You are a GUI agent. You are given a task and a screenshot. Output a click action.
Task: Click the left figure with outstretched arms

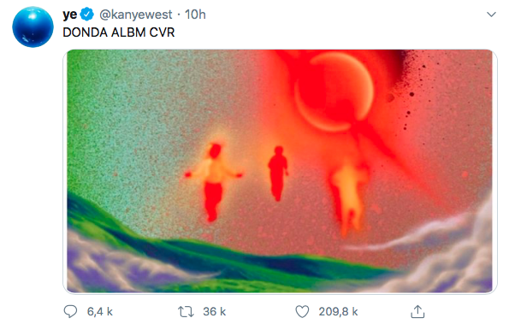pos(214,182)
